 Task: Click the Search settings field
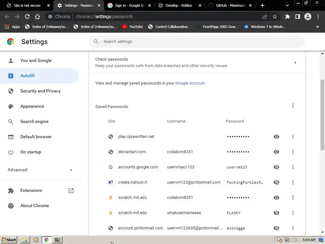(x=197, y=42)
